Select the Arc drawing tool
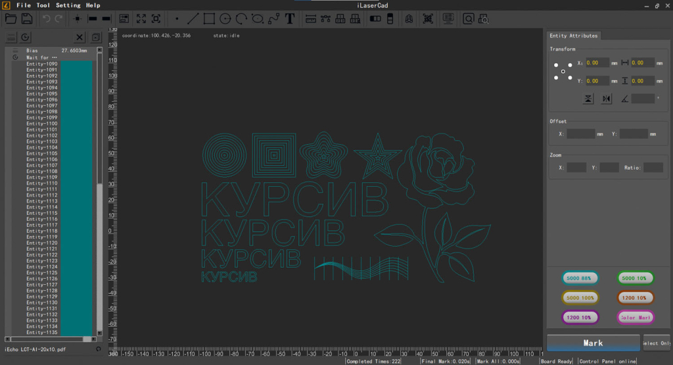 point(241,19)
